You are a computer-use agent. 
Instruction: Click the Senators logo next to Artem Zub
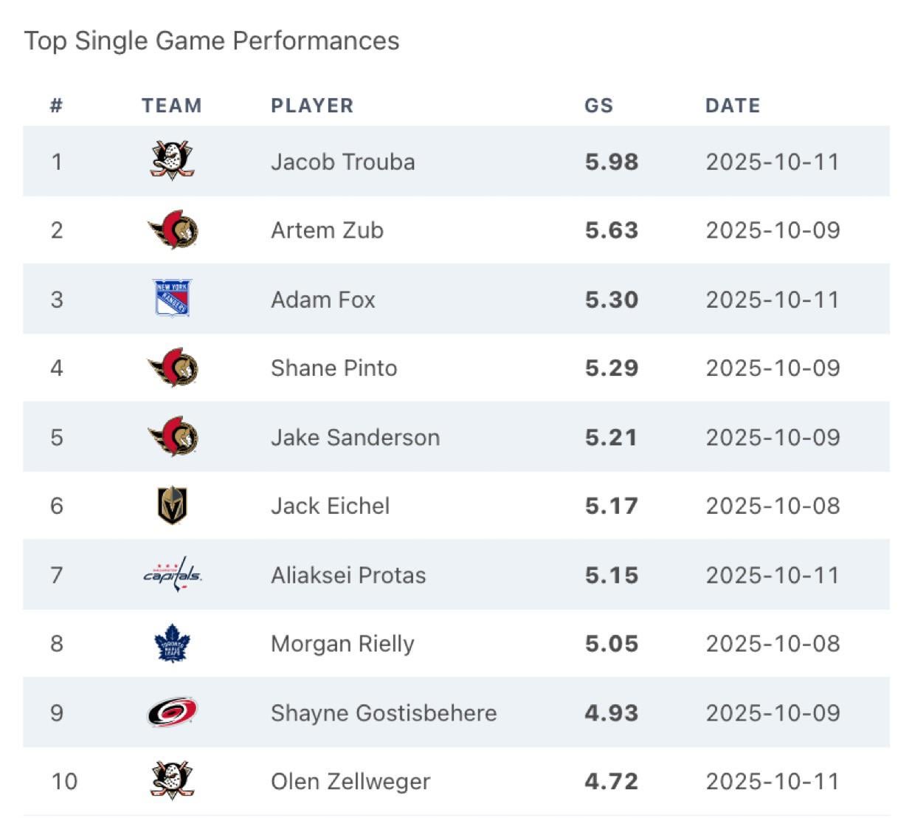coord(173,230)
